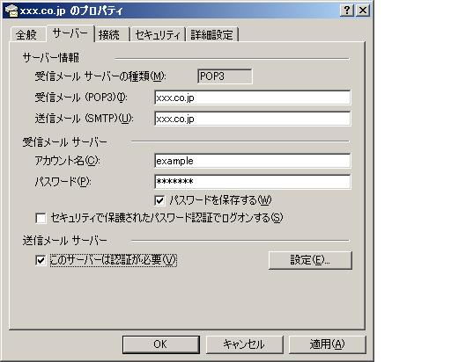This screenshot has width=451, height=362.
Task: Focus the 受信メール (POP3) server field
Action: click(x=253, y=98)
